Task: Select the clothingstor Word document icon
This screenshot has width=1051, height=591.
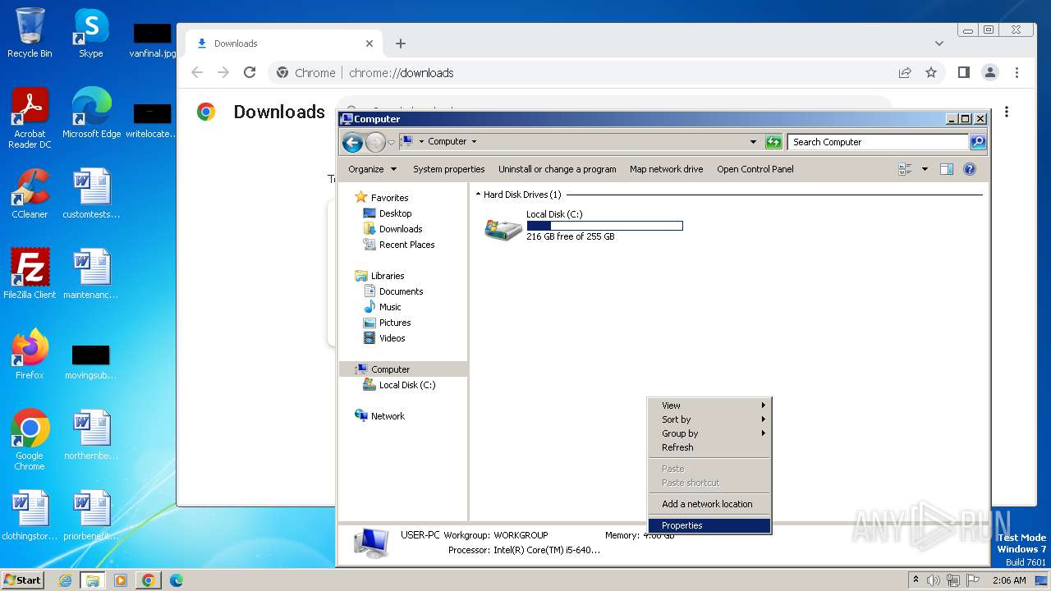Action: pyautogui.click(x=30, y=516)
